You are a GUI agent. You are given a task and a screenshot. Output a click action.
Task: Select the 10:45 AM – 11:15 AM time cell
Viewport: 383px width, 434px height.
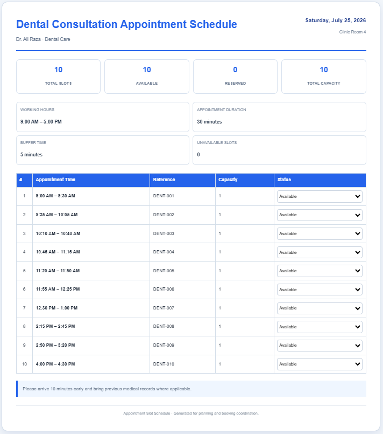pyautogui.click(x=91, y=252)
